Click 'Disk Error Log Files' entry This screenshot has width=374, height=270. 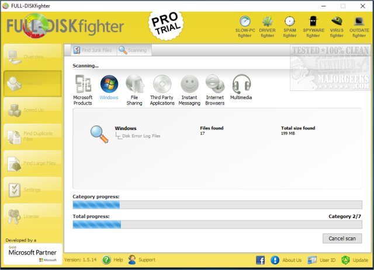click(141, 136)
